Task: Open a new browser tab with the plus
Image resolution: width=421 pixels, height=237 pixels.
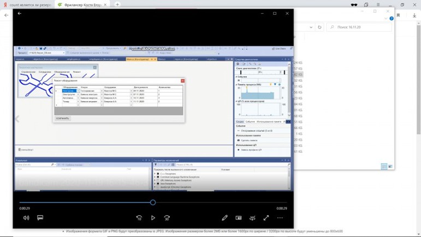Action: (117, 4)
